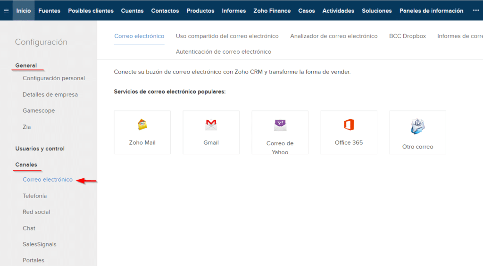Viewport: 483px width, 266px height.
Task: Open the more modules ellipsis menu
Action: 475,10
